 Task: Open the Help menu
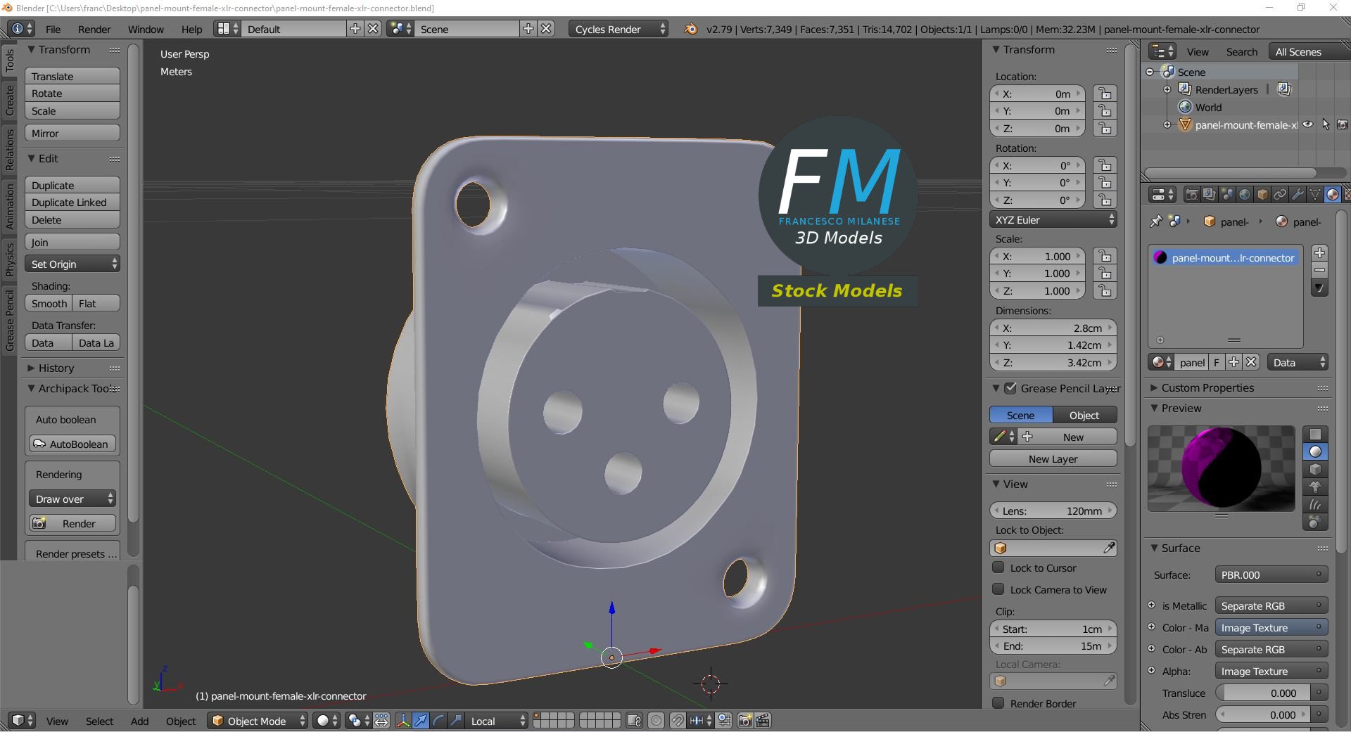(x=191, y=29)
